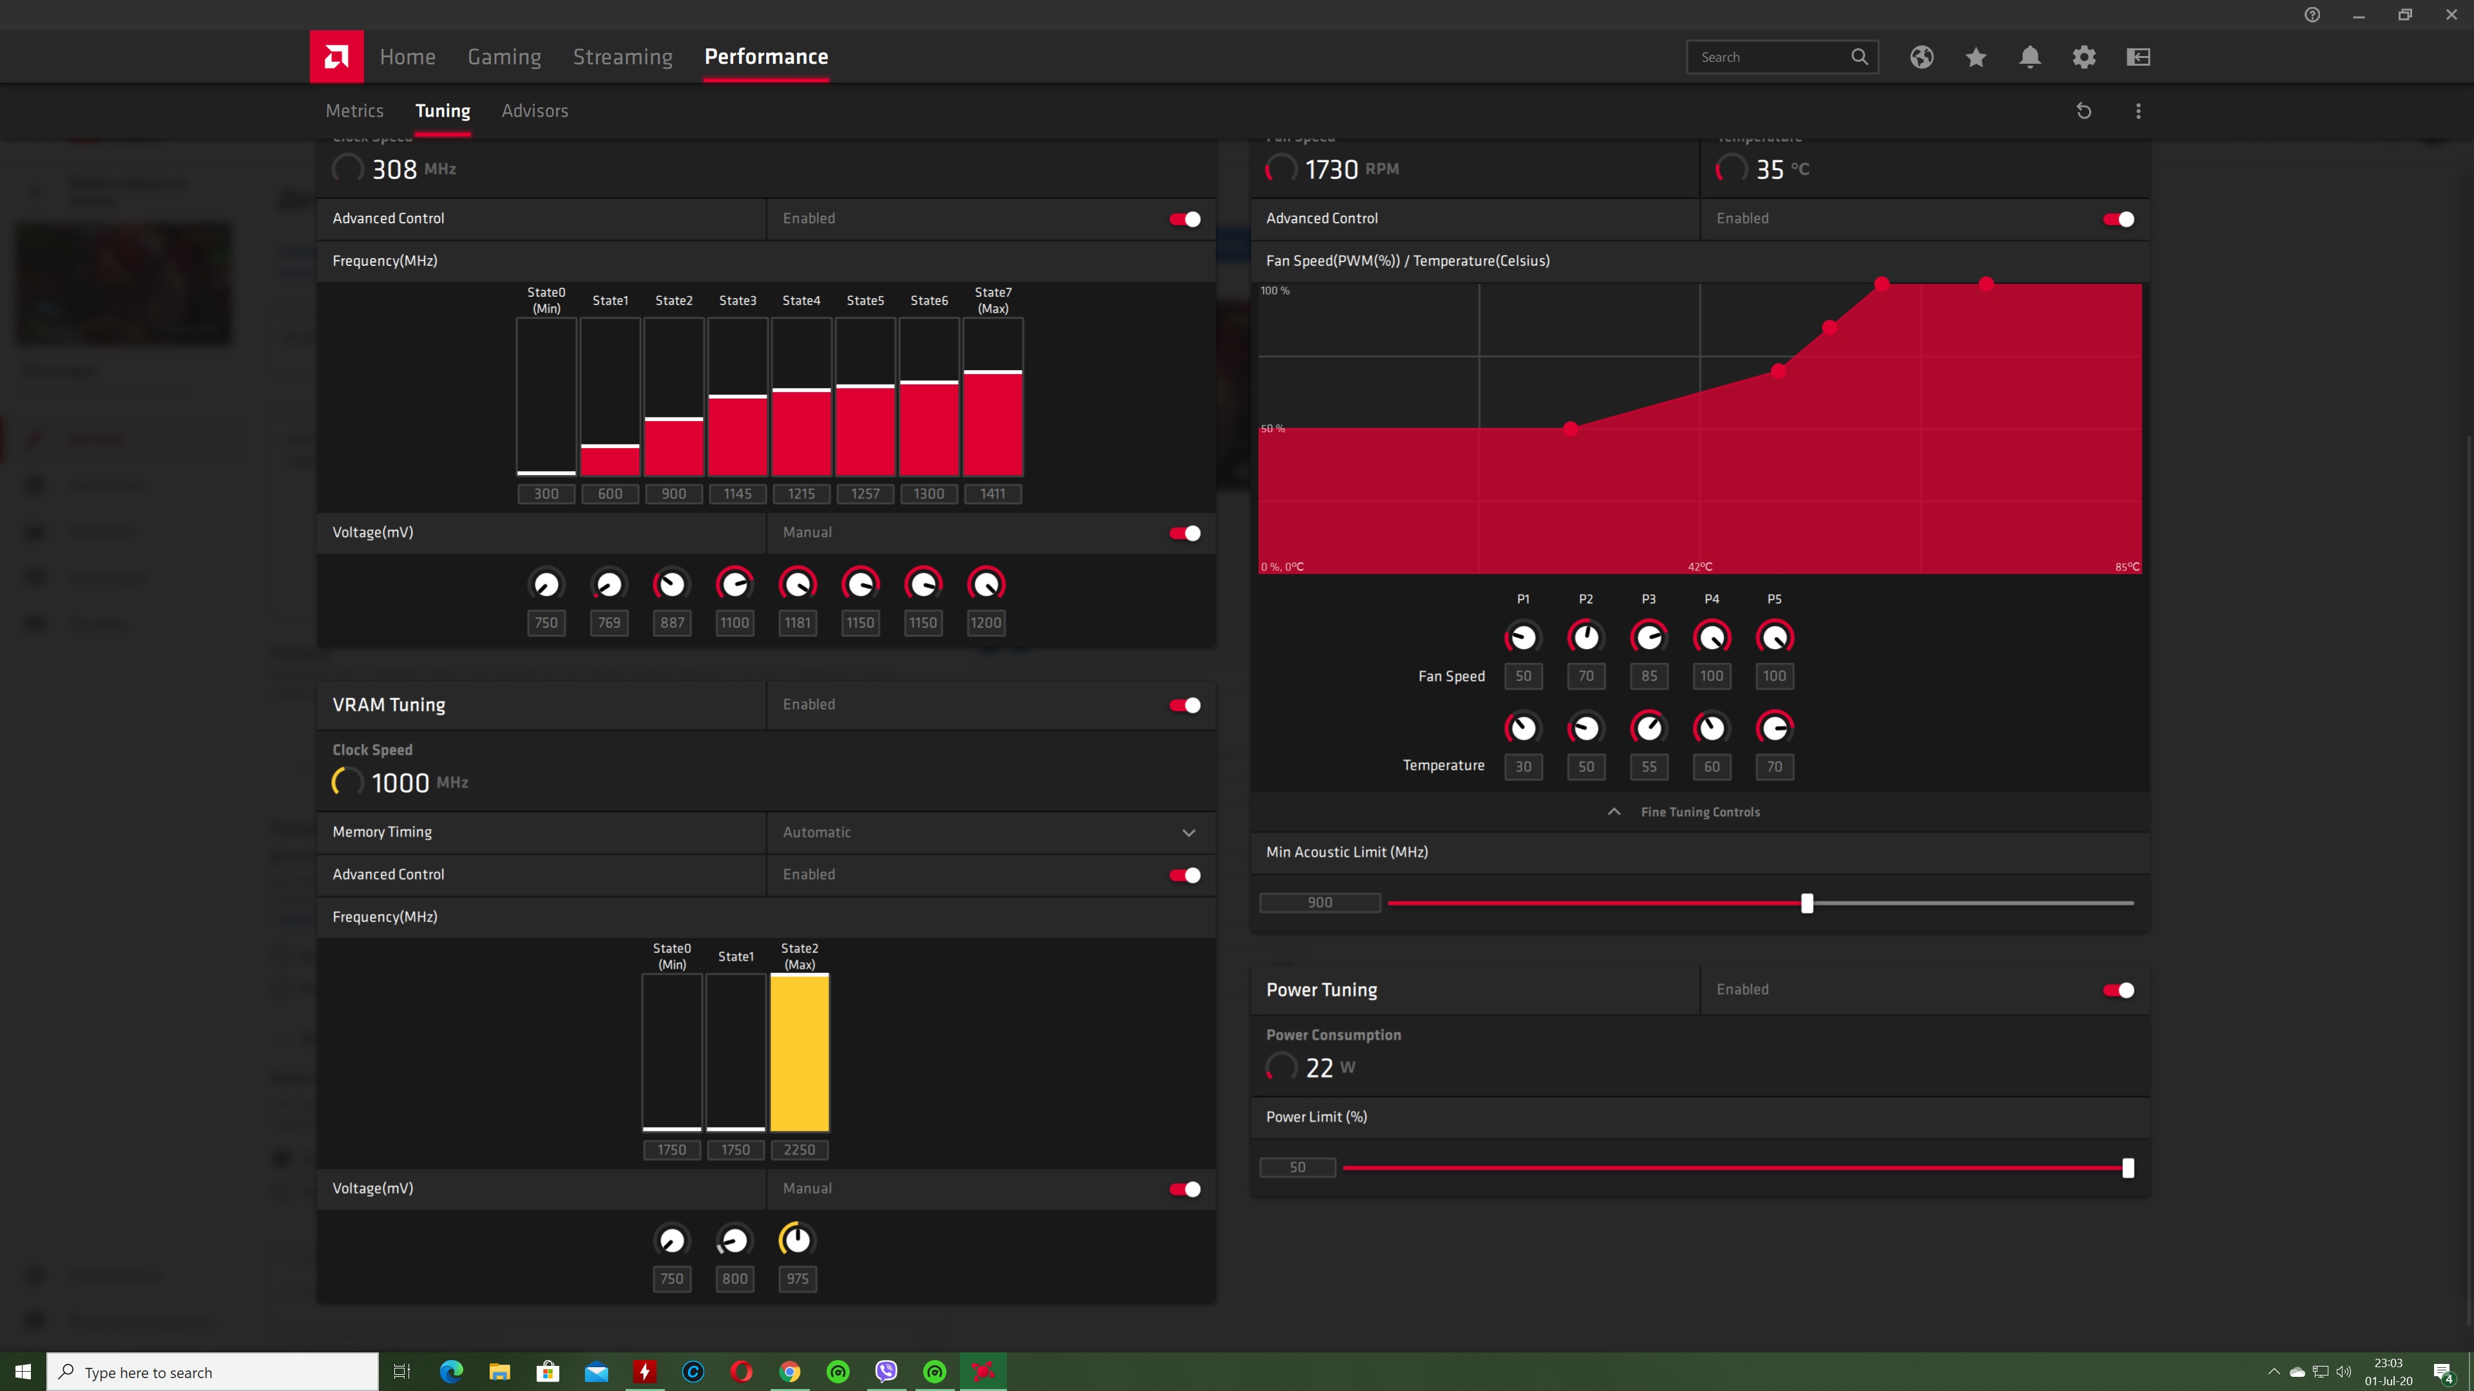
Task: Toggle Power Tuning Enabled switch
Action: (2118, 990)
